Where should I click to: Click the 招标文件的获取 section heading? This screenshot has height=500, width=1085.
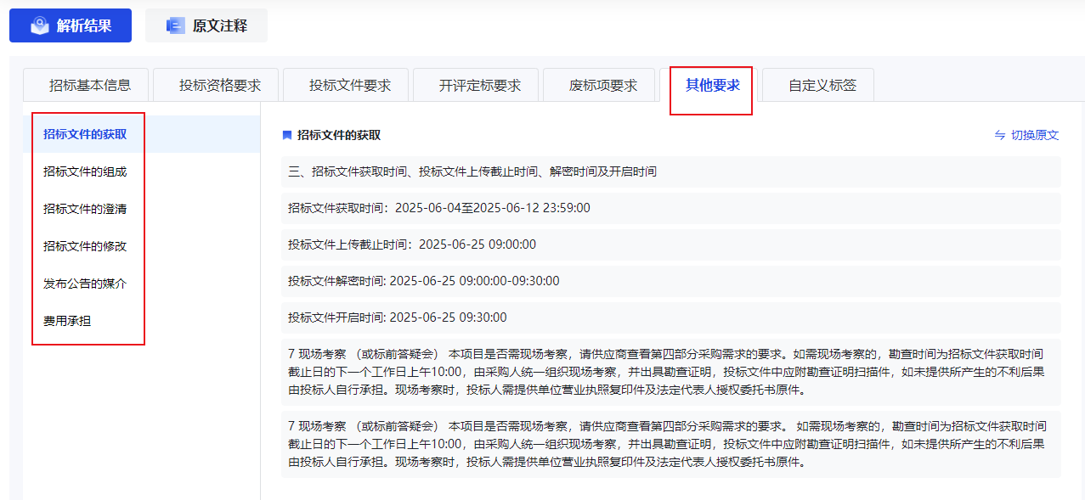point(339,135)
